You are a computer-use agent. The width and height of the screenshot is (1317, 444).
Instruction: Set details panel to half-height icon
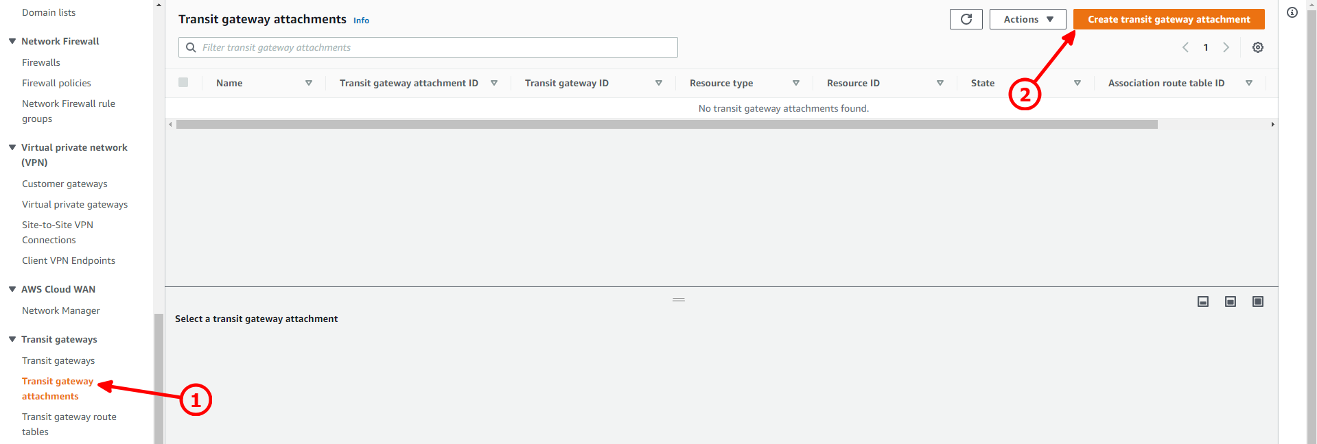click(1230, 301)
